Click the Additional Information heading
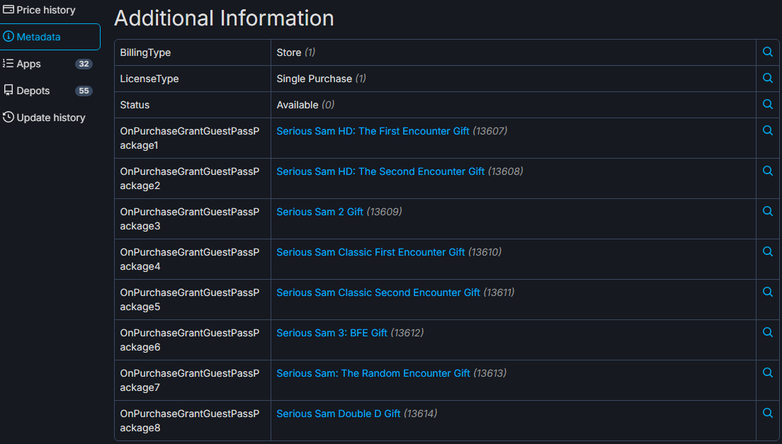782x444 pixels. [x=224, y=18]
